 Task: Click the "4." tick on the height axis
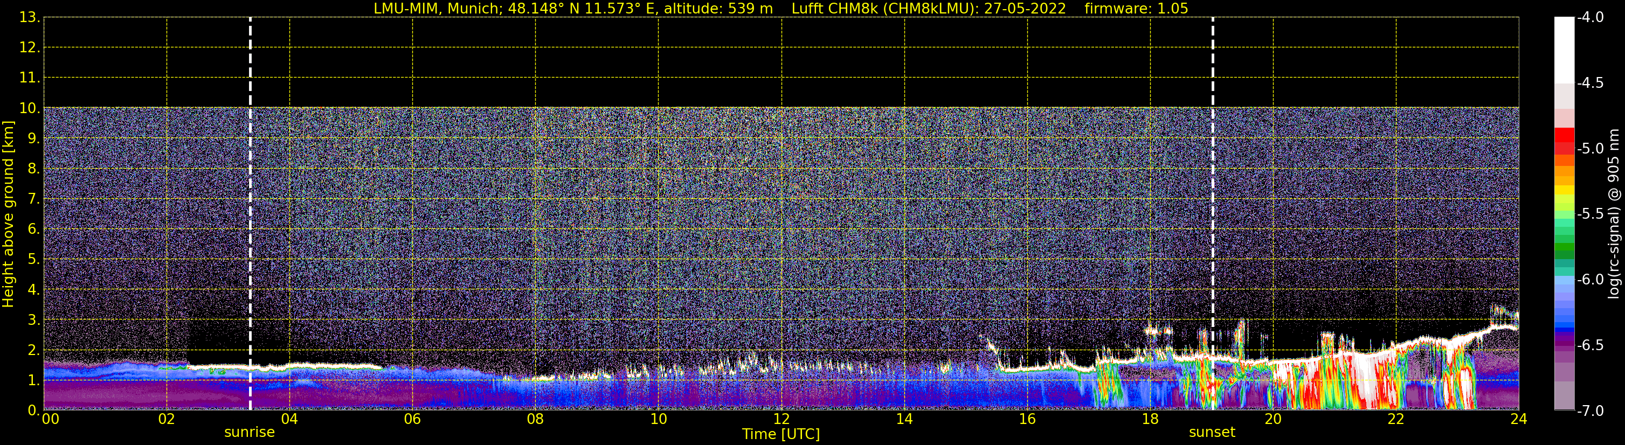33,290
